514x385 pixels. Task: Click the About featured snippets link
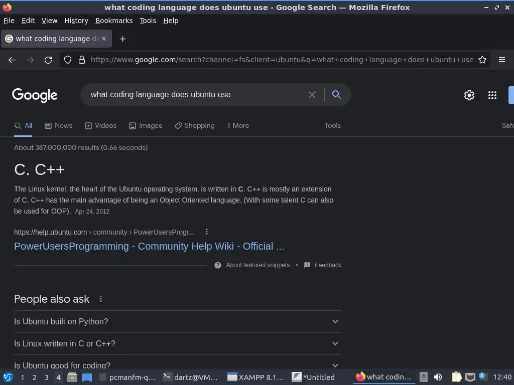258,265
